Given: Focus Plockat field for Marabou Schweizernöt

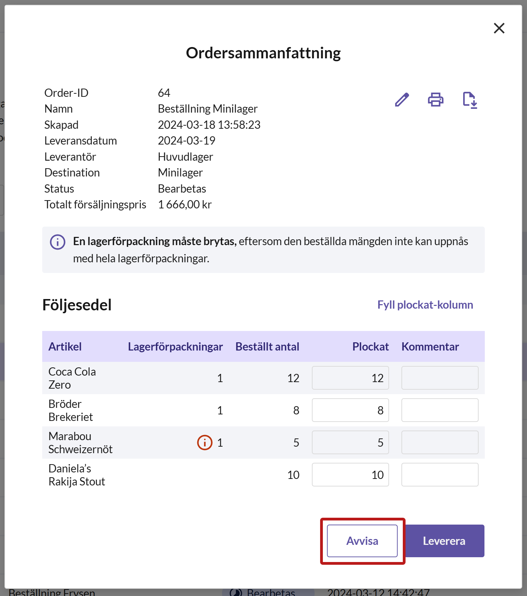Looking at the screenshot, I should tap(350, 442).
